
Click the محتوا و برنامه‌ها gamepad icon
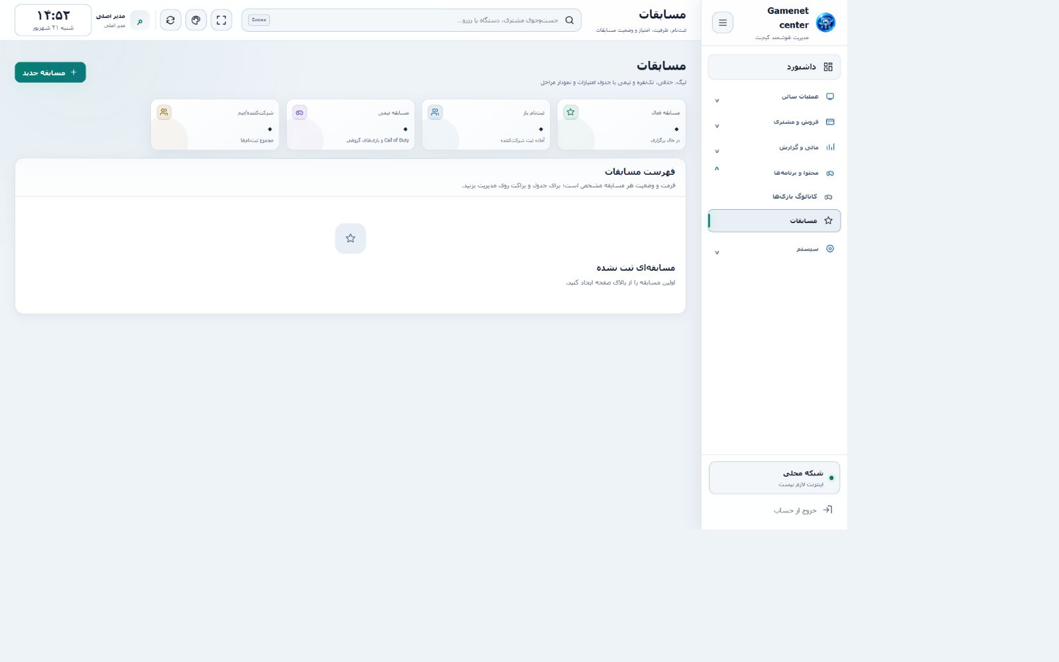pos(830,173)
